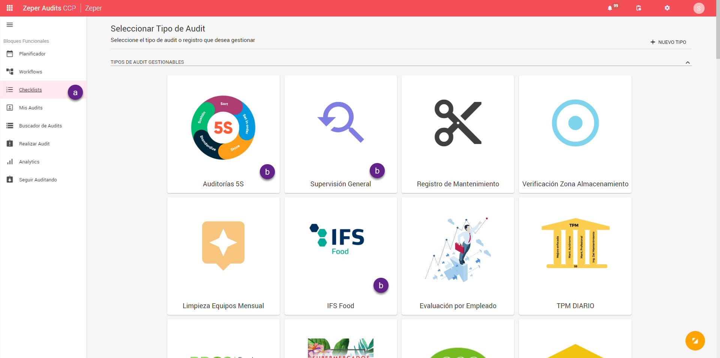Image resolution: width=720 pixels, height=358 pixels.
Task: Click Auditorías 5S label
Action: point(223,184)
